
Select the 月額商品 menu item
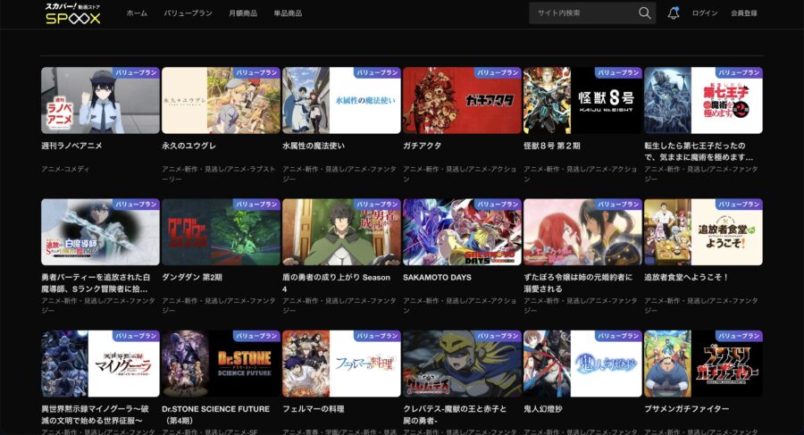[242, 13]
